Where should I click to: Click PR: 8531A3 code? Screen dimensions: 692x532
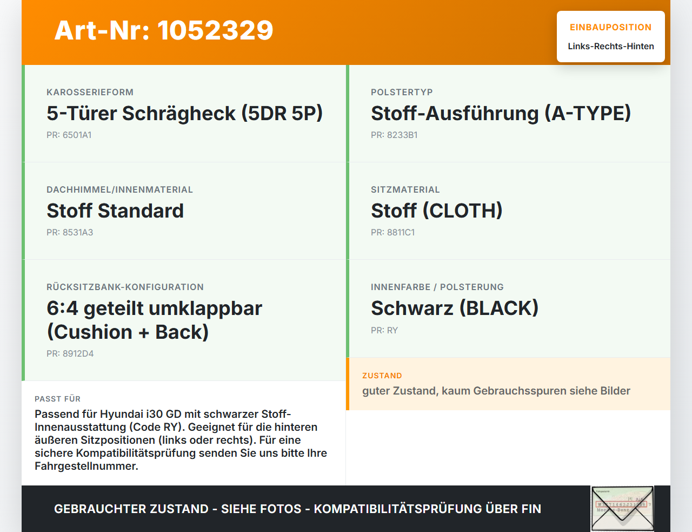coord(70,232)
